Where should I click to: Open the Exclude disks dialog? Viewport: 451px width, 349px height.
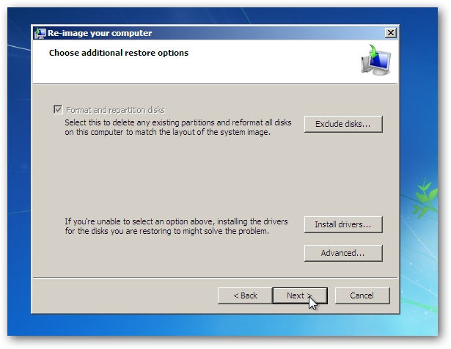point(343,124)
